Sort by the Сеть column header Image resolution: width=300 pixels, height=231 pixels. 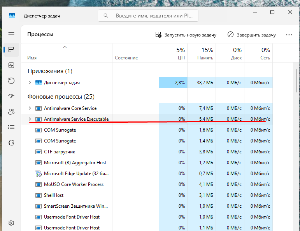[258, 53]
